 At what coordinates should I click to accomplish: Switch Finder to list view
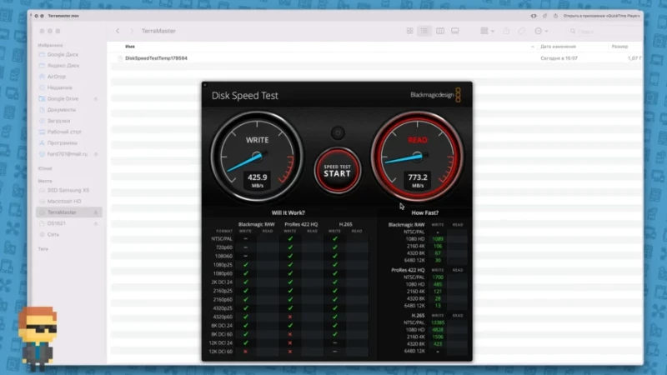(x=424, y=31)
